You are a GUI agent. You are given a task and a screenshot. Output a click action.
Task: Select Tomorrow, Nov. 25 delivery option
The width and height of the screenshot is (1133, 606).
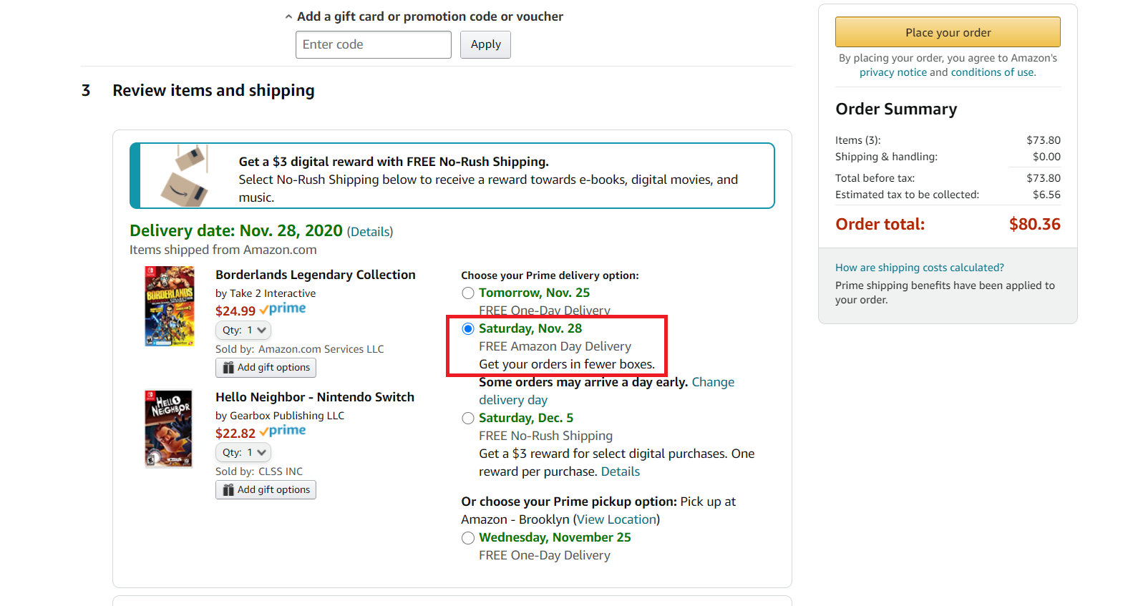click(468, 293)
